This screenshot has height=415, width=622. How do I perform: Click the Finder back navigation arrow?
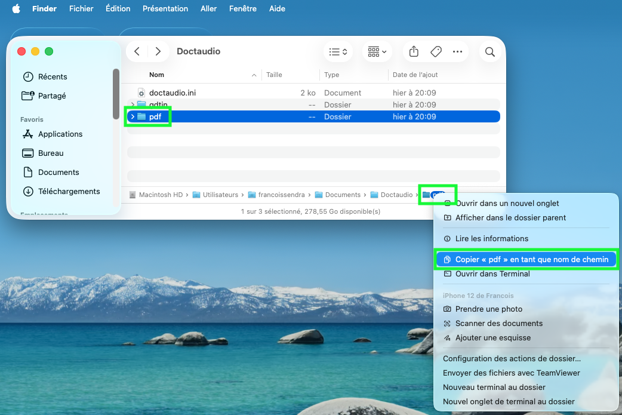tap(137, 51)
